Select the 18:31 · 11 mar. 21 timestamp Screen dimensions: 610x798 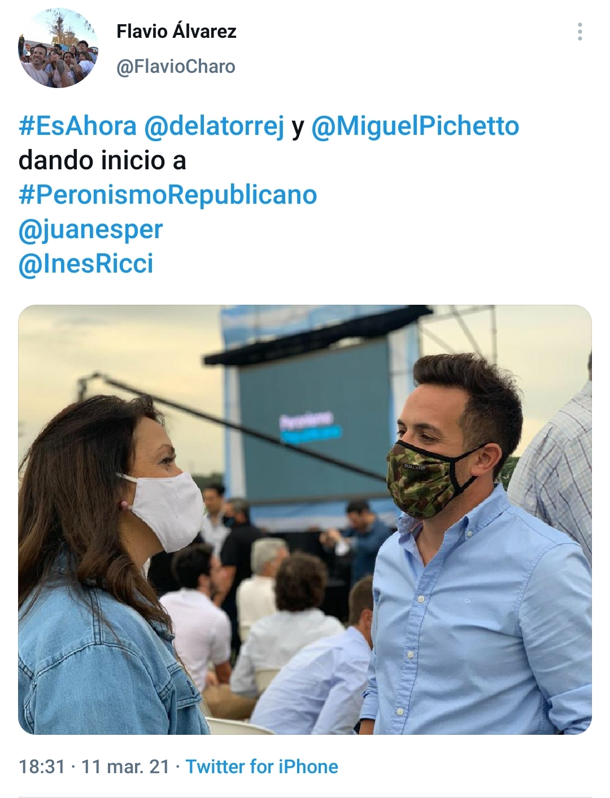pyautogui.click(x=94, y=766)
